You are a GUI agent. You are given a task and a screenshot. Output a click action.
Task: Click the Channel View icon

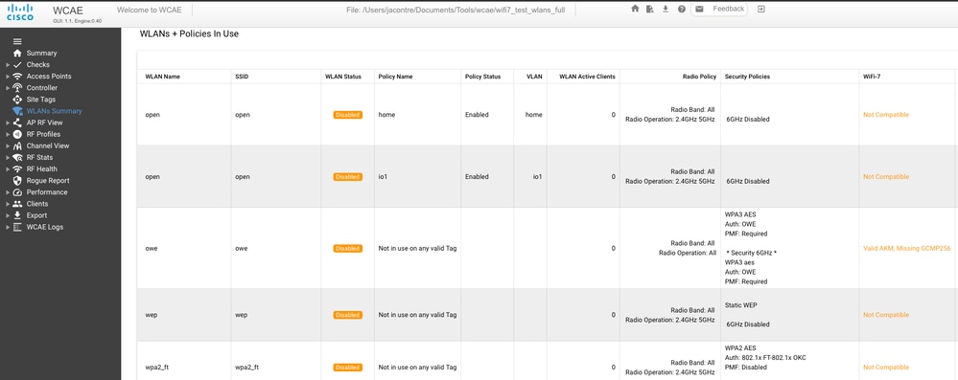click(17, 145)
